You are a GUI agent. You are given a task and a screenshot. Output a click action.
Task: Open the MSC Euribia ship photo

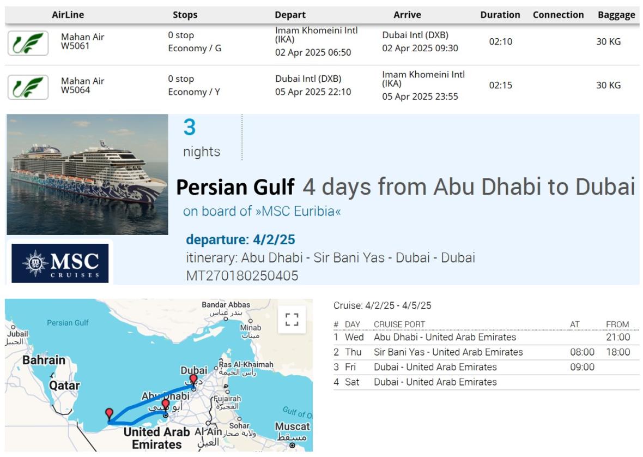pyautogui.click(x=87, y=175)
